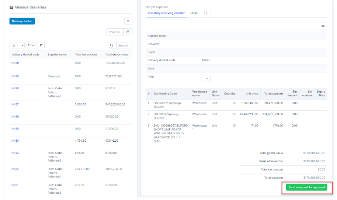
Task: Open delivery docket NK32 link
Action: coord(15,169)
